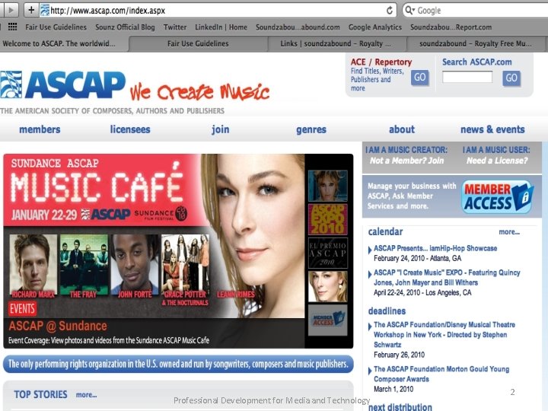
Task: Click the Member Access badge in sidebar
Action: click(x=497, y=197)
